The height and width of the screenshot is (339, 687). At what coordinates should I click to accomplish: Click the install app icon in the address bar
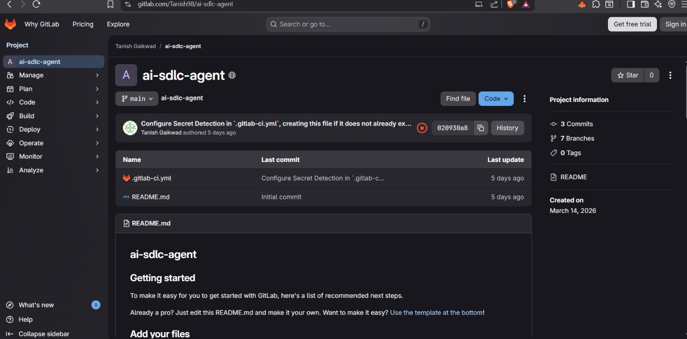coord(479,4)
